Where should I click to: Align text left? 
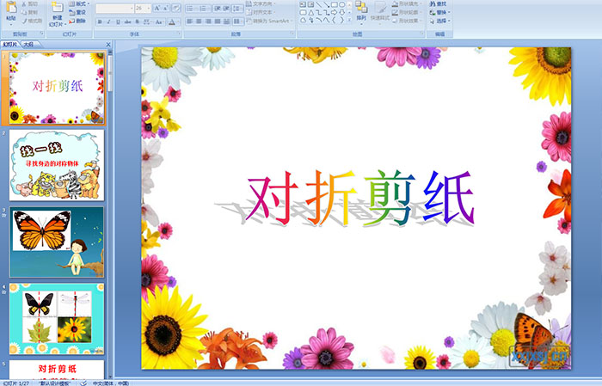click(190, 21)
